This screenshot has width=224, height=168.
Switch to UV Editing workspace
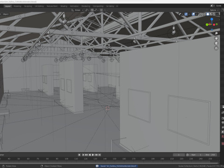39,6
